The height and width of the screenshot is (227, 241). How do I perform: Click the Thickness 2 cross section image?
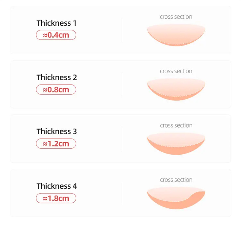coord(176,89)
